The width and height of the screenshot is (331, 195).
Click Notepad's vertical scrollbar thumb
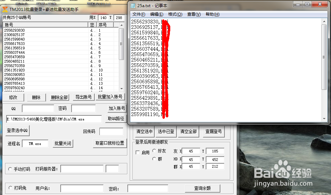click(x=324, y=57)
